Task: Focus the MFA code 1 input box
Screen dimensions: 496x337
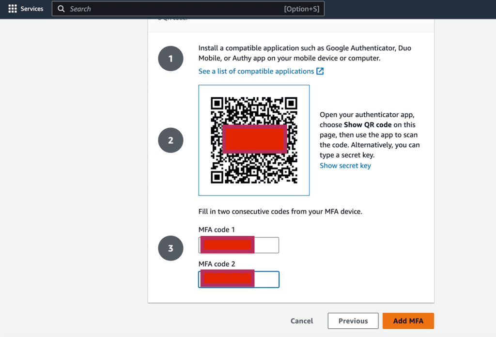Action: 266,245
